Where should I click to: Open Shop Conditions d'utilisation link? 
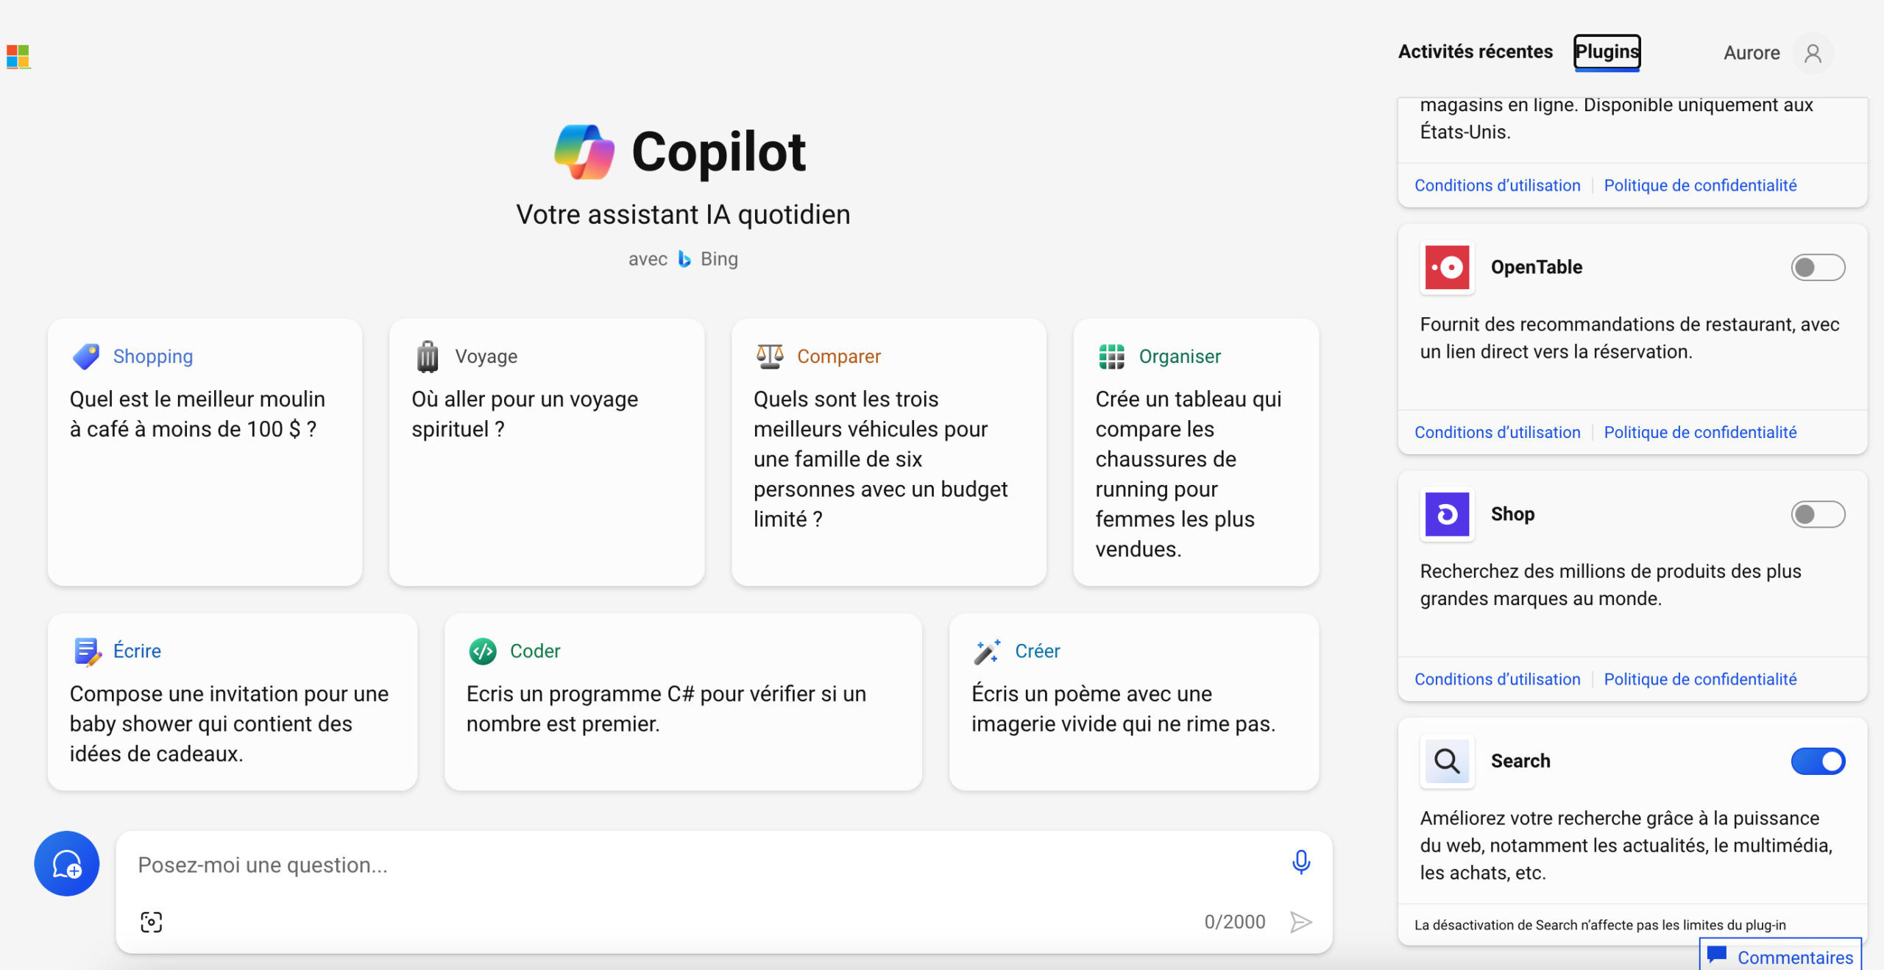1497,679
